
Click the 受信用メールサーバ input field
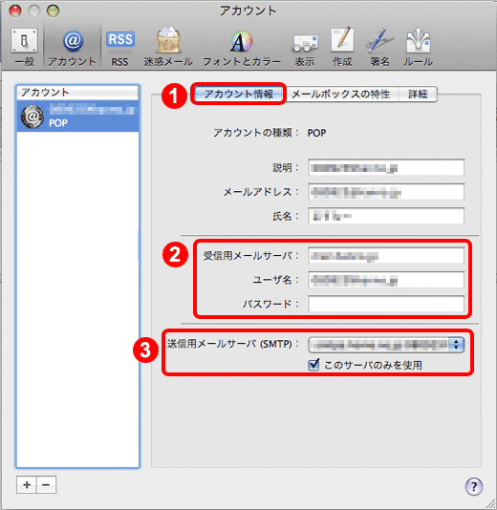coord(386,256)
